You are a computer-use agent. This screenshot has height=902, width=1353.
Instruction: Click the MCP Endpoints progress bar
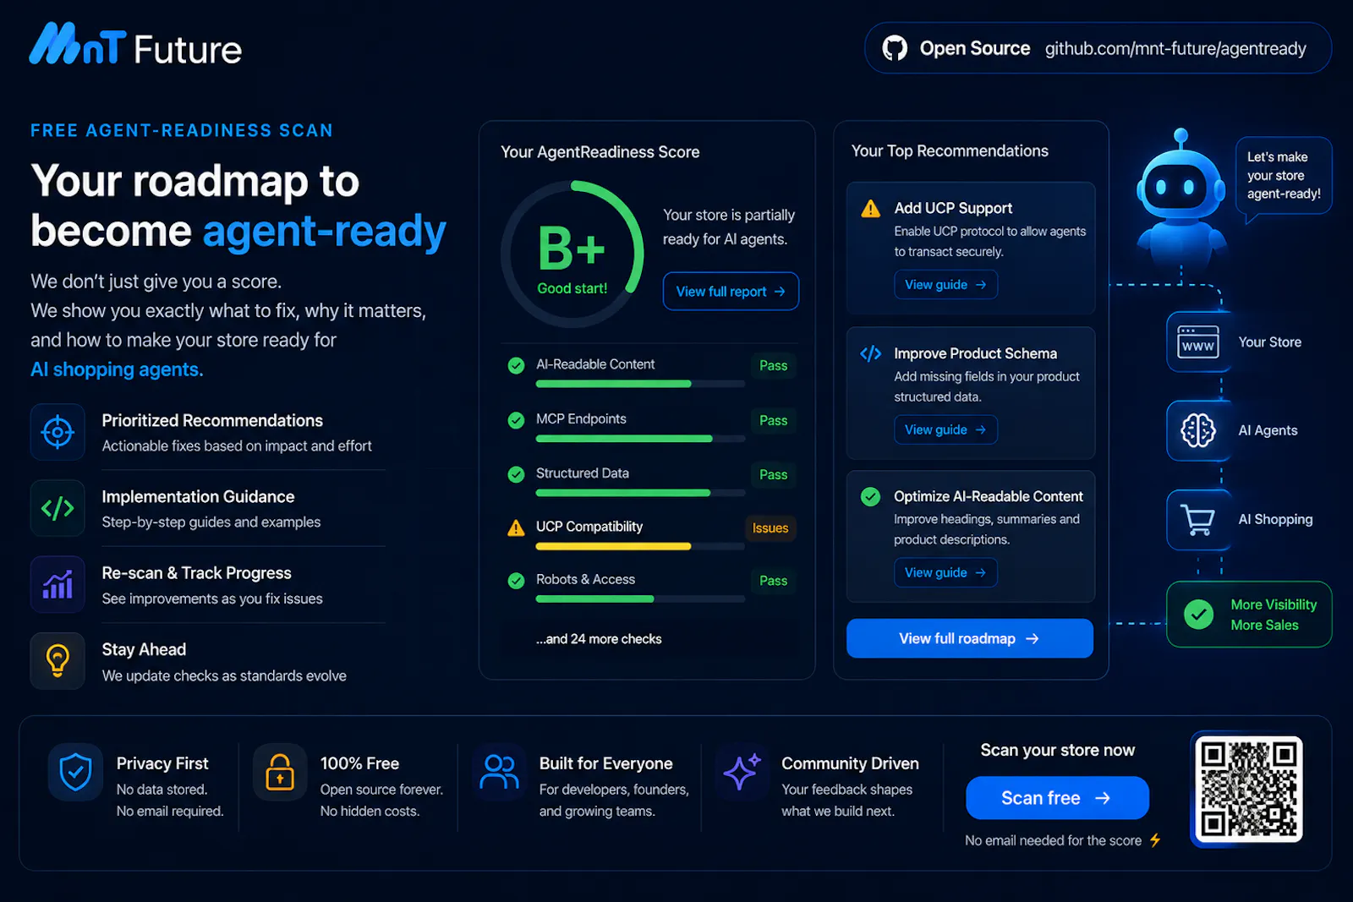[640, 439]
